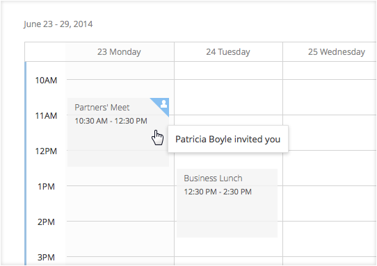Click the invitee person icon on Partners' Meet
377x266 pixels.
tap(163, 103)
